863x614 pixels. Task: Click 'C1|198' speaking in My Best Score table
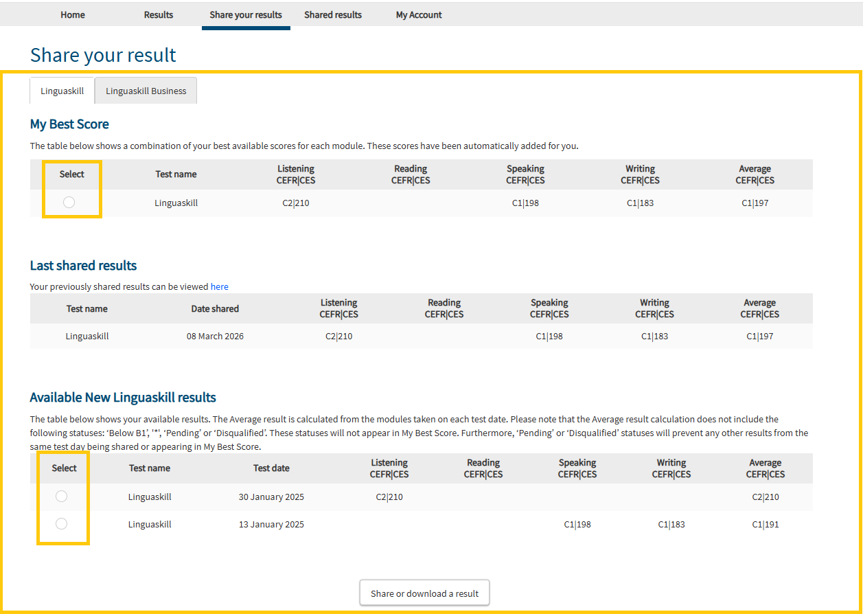[525, 203]
